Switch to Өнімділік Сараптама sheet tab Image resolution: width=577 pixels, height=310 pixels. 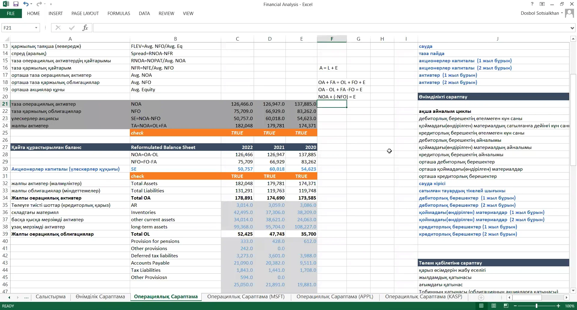tap(100, 297)
